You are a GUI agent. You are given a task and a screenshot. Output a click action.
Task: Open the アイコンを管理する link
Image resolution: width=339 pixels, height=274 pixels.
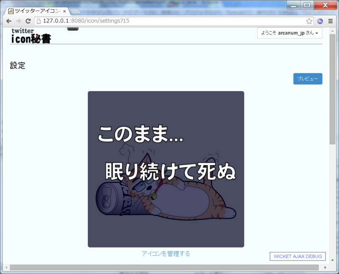pos(166,254)
